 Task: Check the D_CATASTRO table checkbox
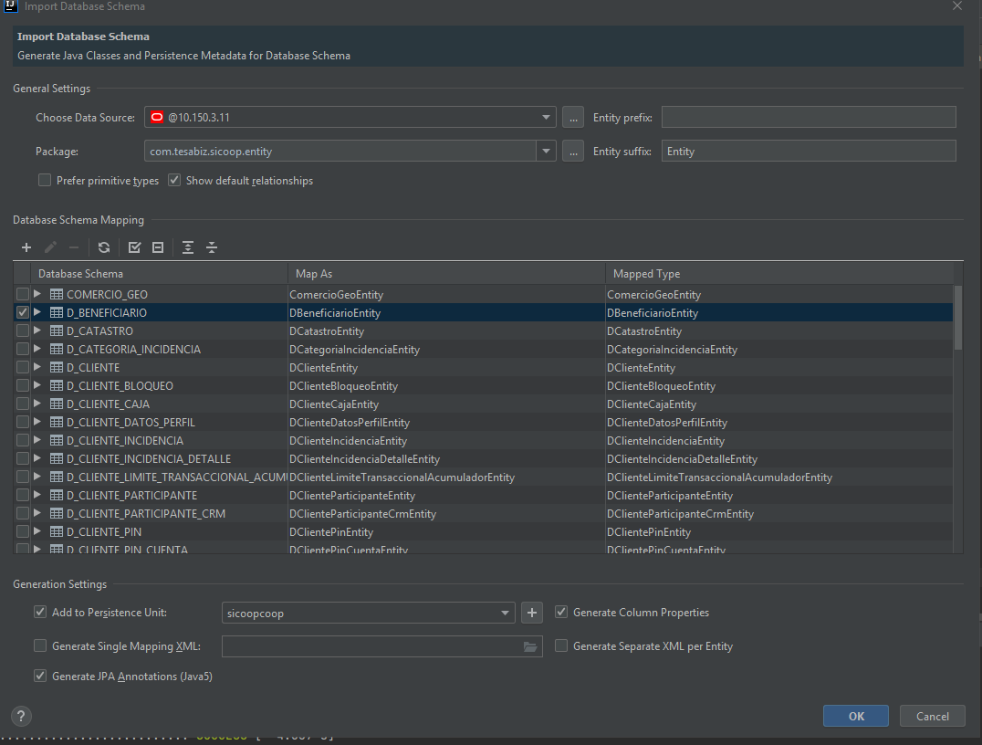tap(23, 331)
